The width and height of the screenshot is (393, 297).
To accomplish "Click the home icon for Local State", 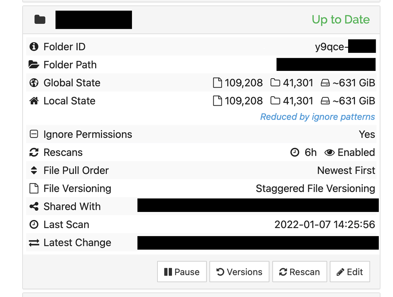I will 34,100.
